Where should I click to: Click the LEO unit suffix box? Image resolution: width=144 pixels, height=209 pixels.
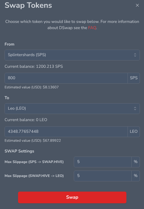tap(134, 132)
